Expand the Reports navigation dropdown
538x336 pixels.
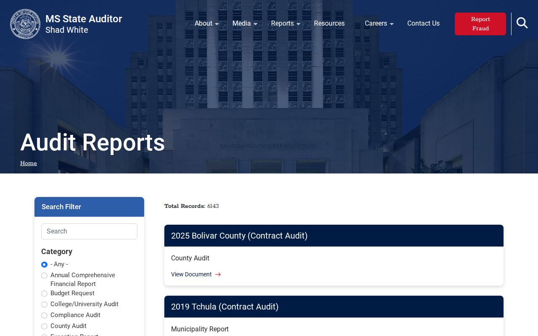(x=285, y=24)
